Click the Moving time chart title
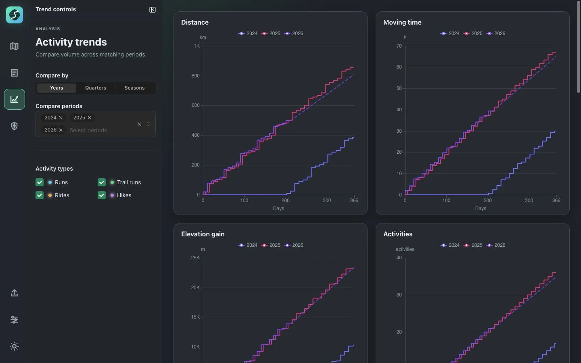581x363 pixels. click(402, 23)
